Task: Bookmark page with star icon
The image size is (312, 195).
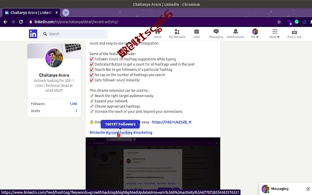Action: (x=279, y=22)
